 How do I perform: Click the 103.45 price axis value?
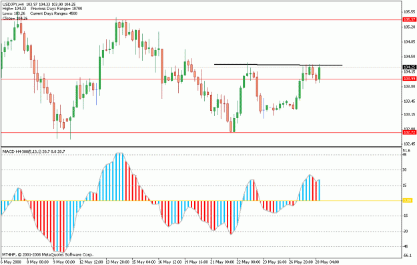pyautogui.click(x=410, y=101)
